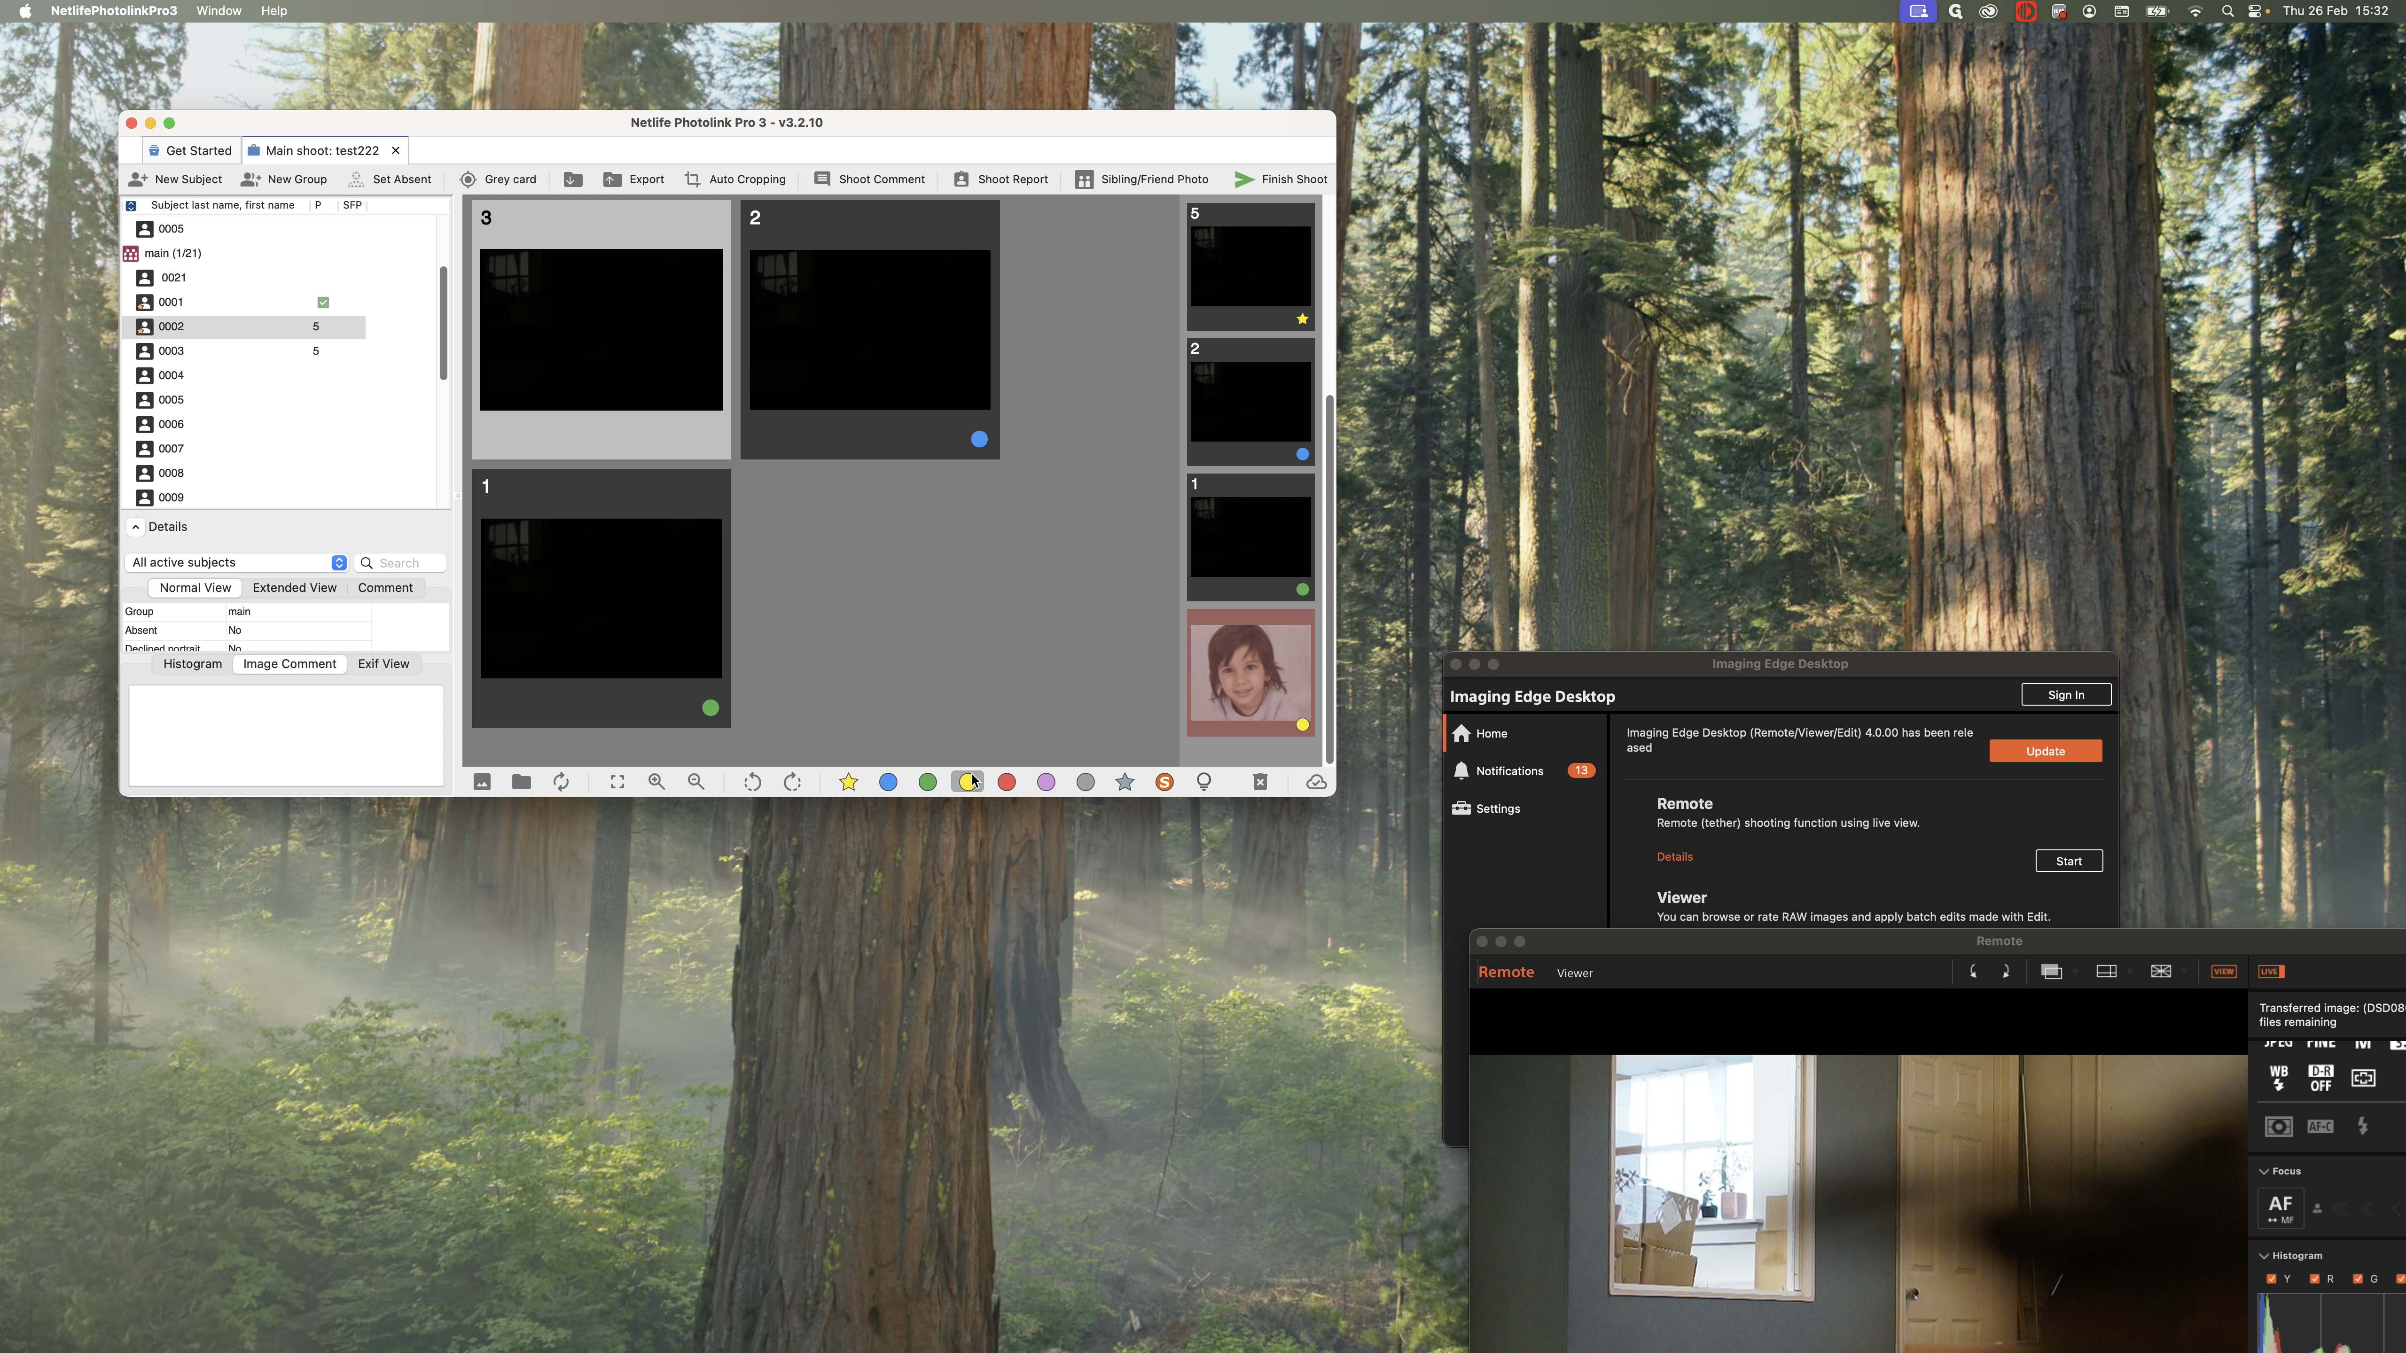Click the Auto Cropping icon

(692, 179)
